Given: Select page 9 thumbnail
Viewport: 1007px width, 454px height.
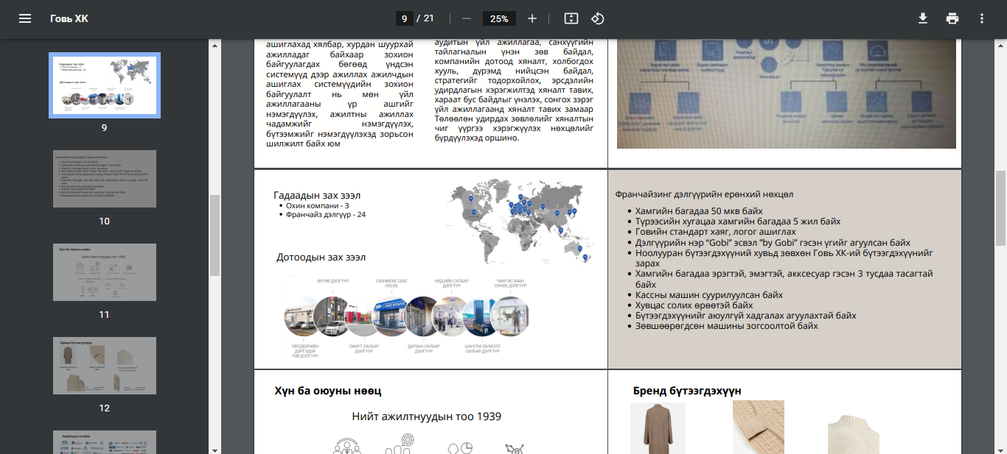Looking at the screenshot, I should 104,85.
